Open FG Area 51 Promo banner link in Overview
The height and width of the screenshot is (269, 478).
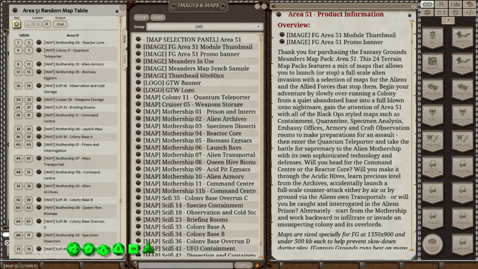pos(335,42)
